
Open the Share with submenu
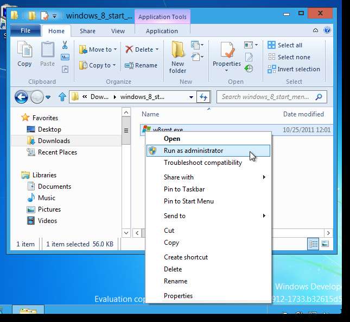point(208,177)
